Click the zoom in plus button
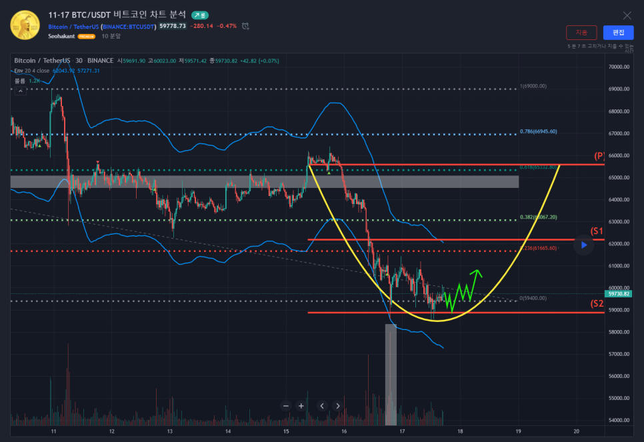The image size is (644, 442). point(301,405)
